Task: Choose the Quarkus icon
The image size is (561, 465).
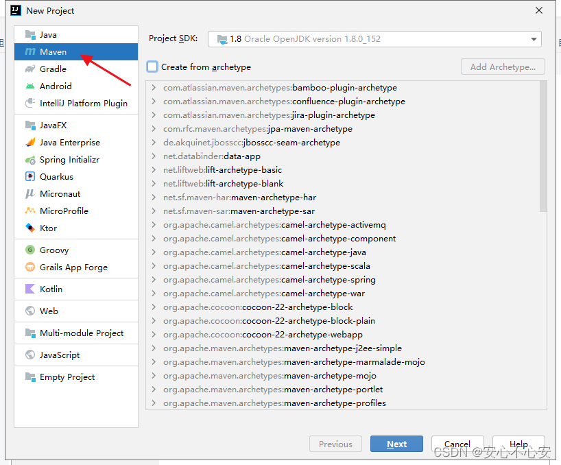Action: tap(30, 177)
